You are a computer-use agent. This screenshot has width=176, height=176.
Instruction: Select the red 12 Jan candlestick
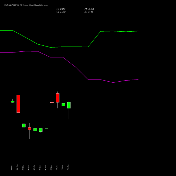[58, 98]
